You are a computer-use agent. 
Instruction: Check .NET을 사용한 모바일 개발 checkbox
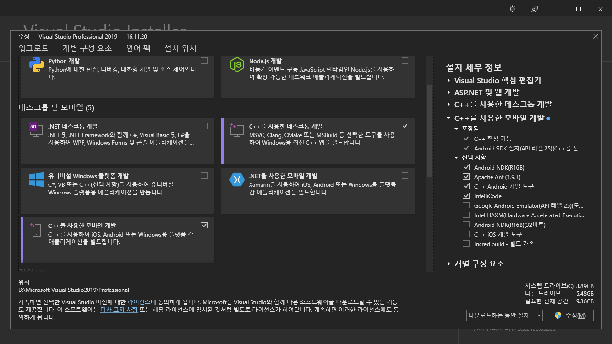pyautogui.click(x=405, y=176)
